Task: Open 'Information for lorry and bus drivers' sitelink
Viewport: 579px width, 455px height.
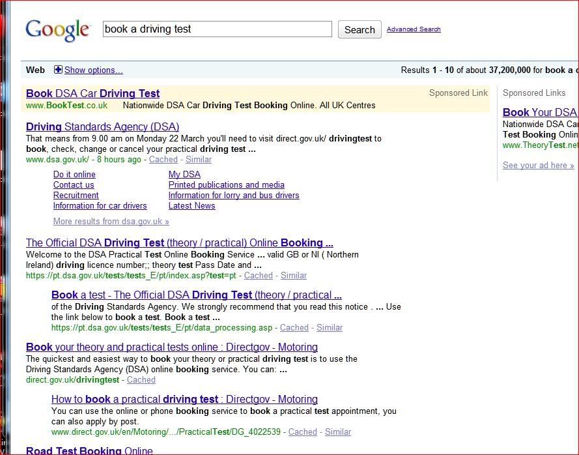Action: [234, 195]
